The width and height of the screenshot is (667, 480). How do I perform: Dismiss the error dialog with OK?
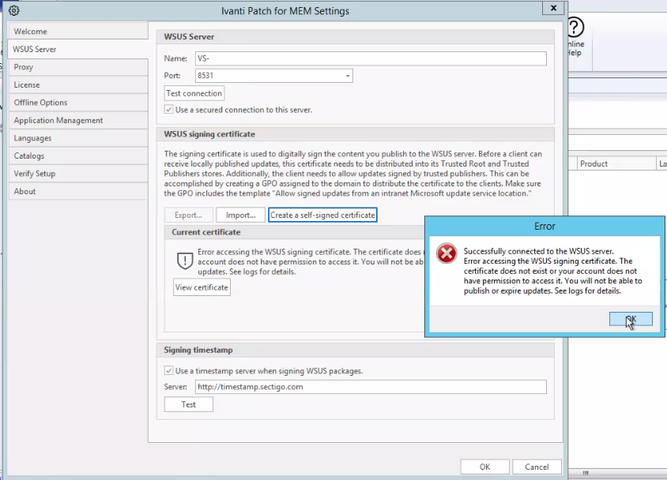point(631,319)
